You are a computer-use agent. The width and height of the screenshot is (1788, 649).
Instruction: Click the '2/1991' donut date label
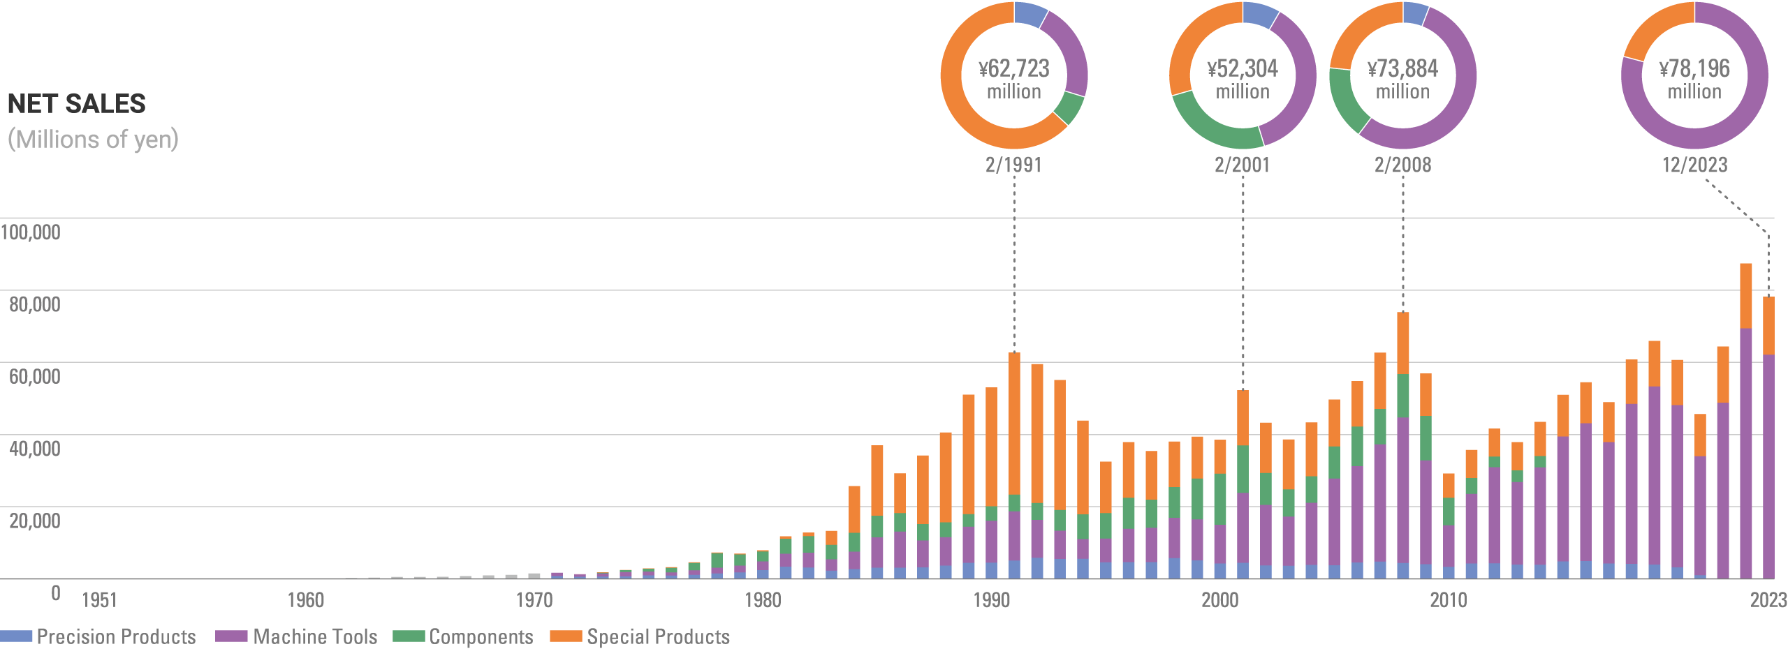pos(1013,165)
